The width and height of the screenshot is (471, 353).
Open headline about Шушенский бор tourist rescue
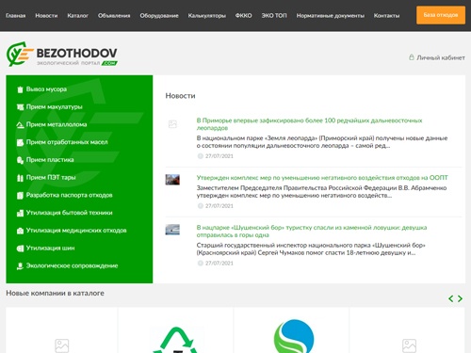pyautogui.click(x=312, y=231)
